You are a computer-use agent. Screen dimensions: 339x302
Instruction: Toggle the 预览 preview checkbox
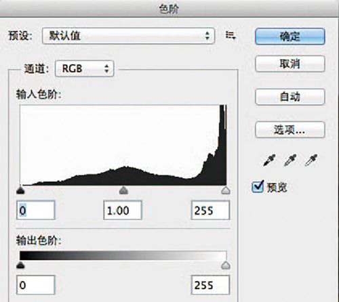tap(258, 187)
